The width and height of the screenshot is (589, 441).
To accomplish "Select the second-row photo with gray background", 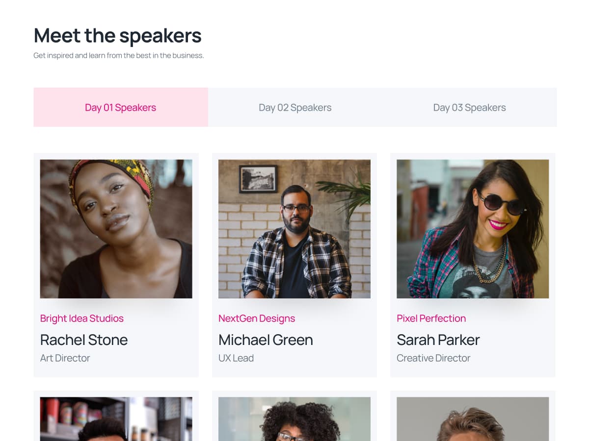I will pos(472,419).
